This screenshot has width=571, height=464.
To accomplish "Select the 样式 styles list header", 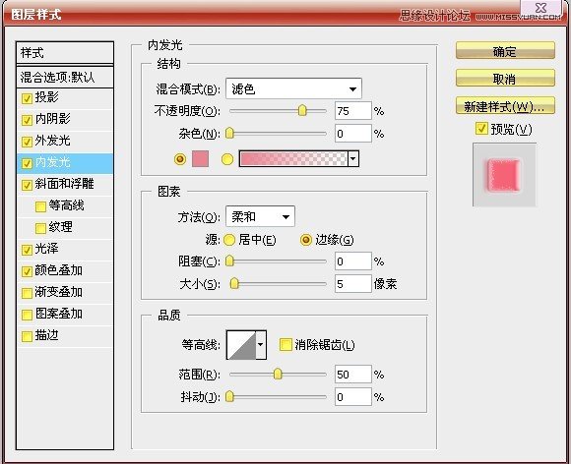I will pos(65,53).
